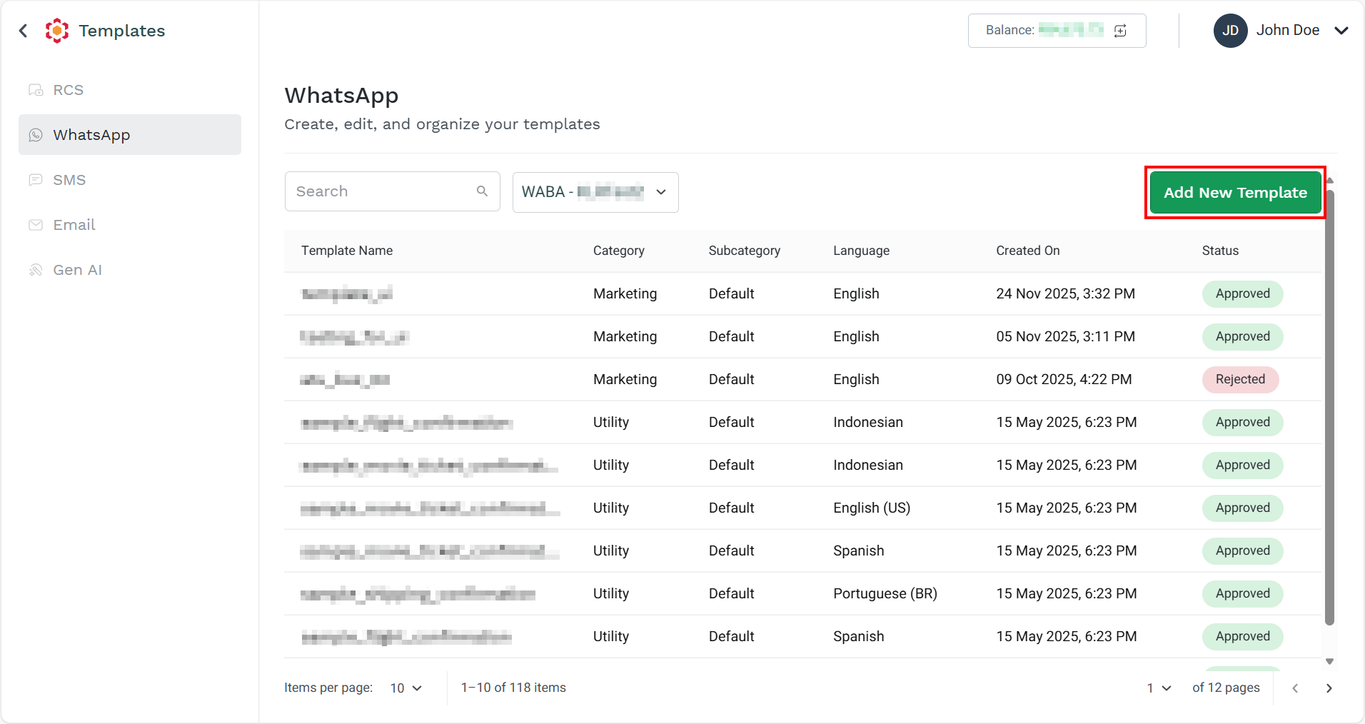Click the WhatsApp sidebar icon
1365x724 pixels.
click(x=36, y=135)
